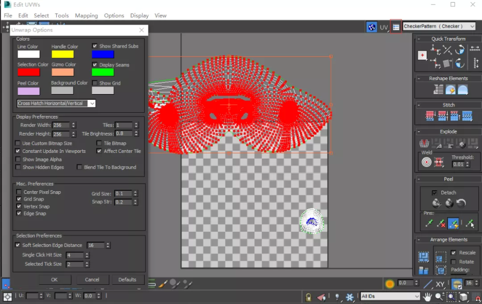Click the Target Weld icon
This screenshot has width=482, height=304.
tap(426, 162)
